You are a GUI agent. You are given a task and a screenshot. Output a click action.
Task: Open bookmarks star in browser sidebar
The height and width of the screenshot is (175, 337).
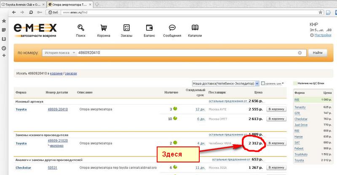click(x=4, y=21)
